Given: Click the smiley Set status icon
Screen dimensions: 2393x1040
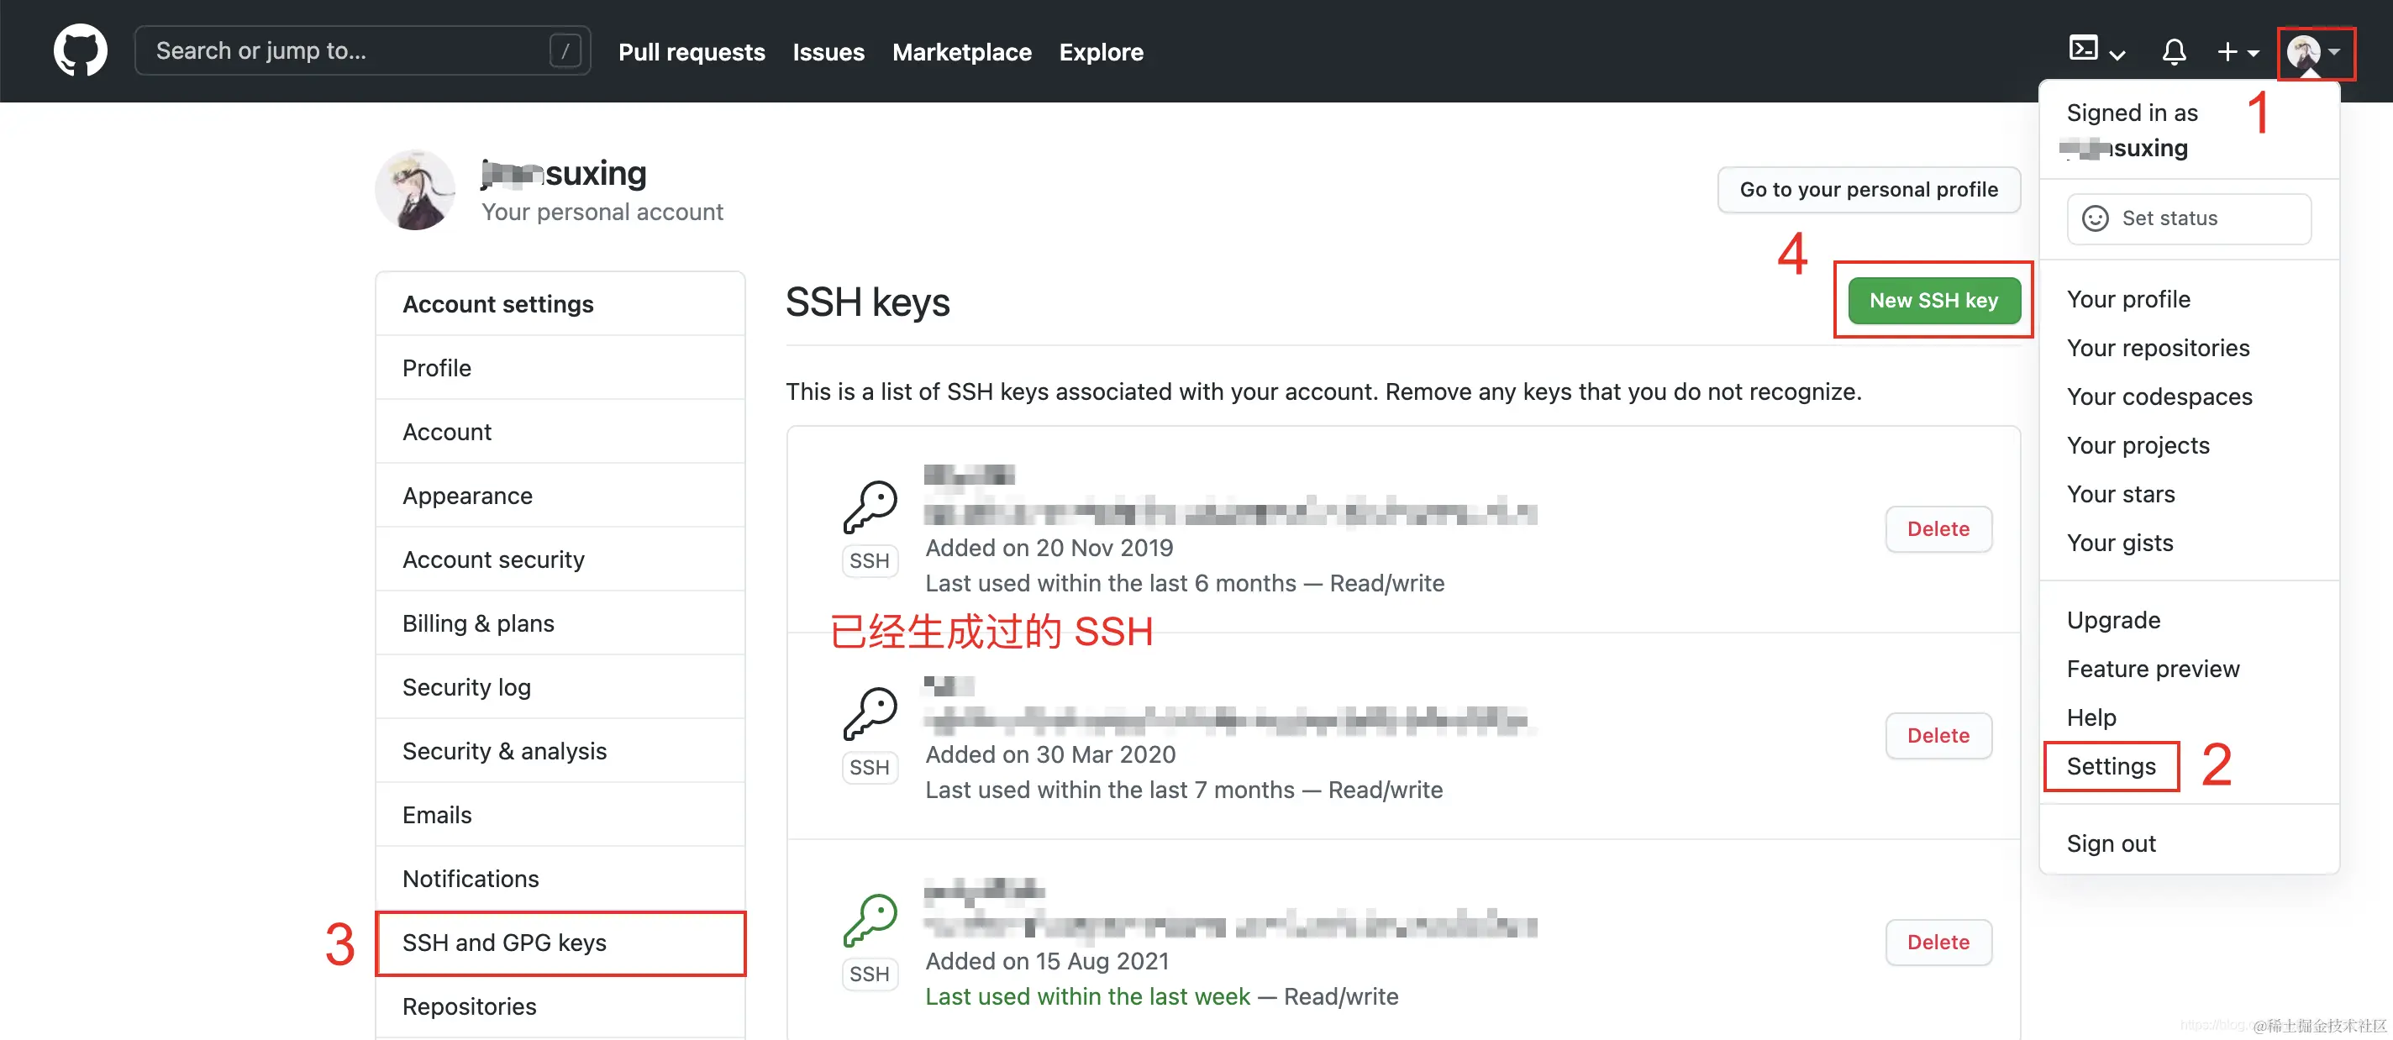Looking at the screenshot, I should (2095, 218).
